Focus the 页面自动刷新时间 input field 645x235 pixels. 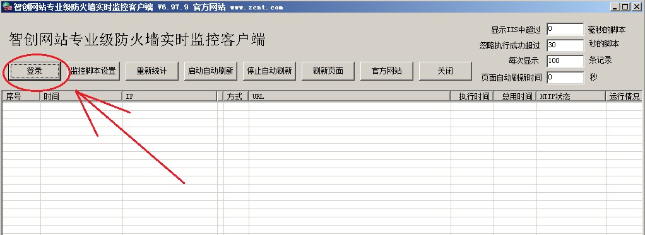(565, 77)
